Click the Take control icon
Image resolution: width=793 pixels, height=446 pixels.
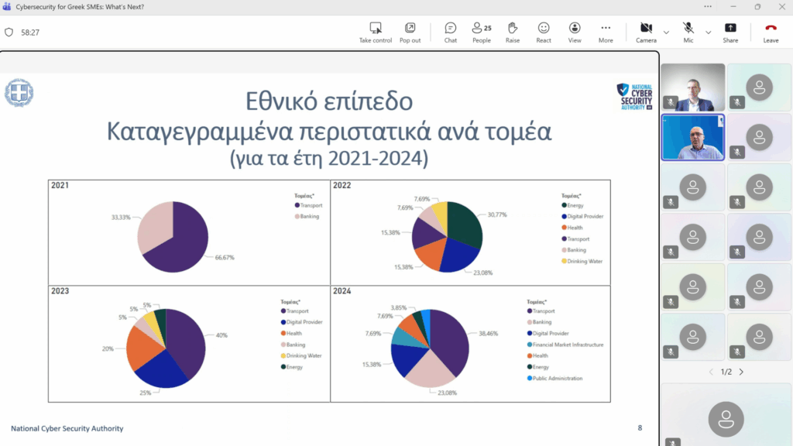[x=376, y=32]
